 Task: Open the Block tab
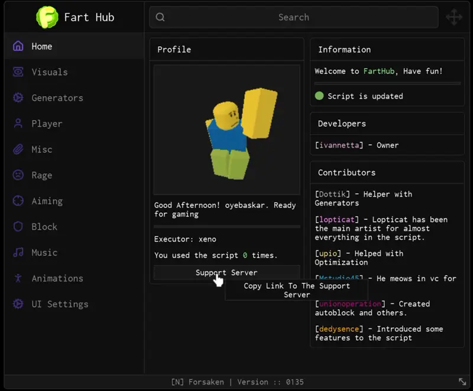coord(74,227)
